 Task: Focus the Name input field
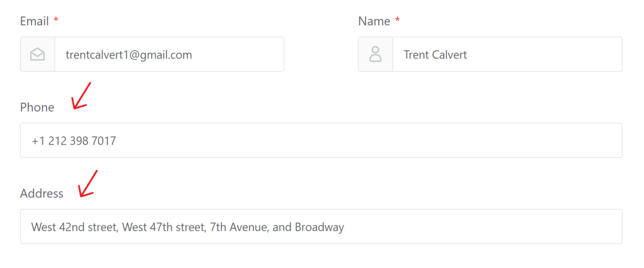[508, 54]
